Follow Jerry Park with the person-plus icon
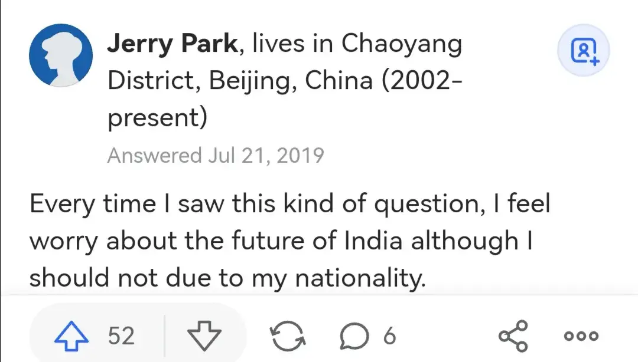Image resolution: width=638 pixels, height=362 pixels. tap(584, 50)
